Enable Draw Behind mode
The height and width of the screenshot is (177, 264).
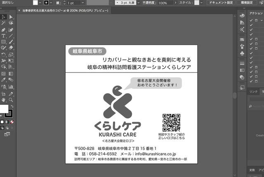point(7,128)
